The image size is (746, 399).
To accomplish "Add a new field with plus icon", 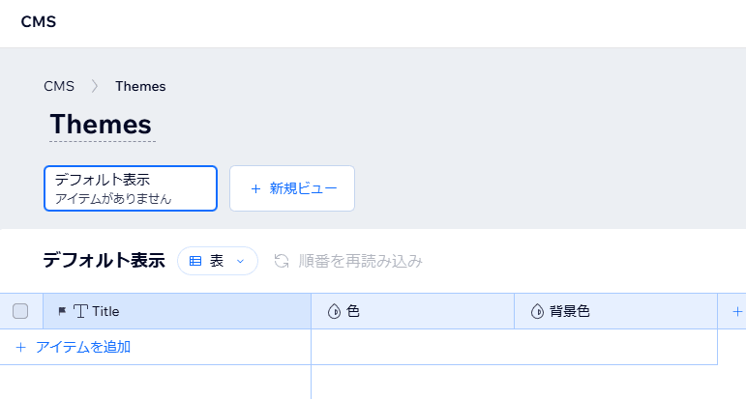I will (x=737, y=311).
